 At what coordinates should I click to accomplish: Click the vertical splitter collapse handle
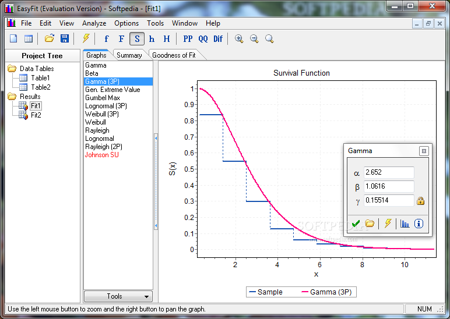(156, 182)
